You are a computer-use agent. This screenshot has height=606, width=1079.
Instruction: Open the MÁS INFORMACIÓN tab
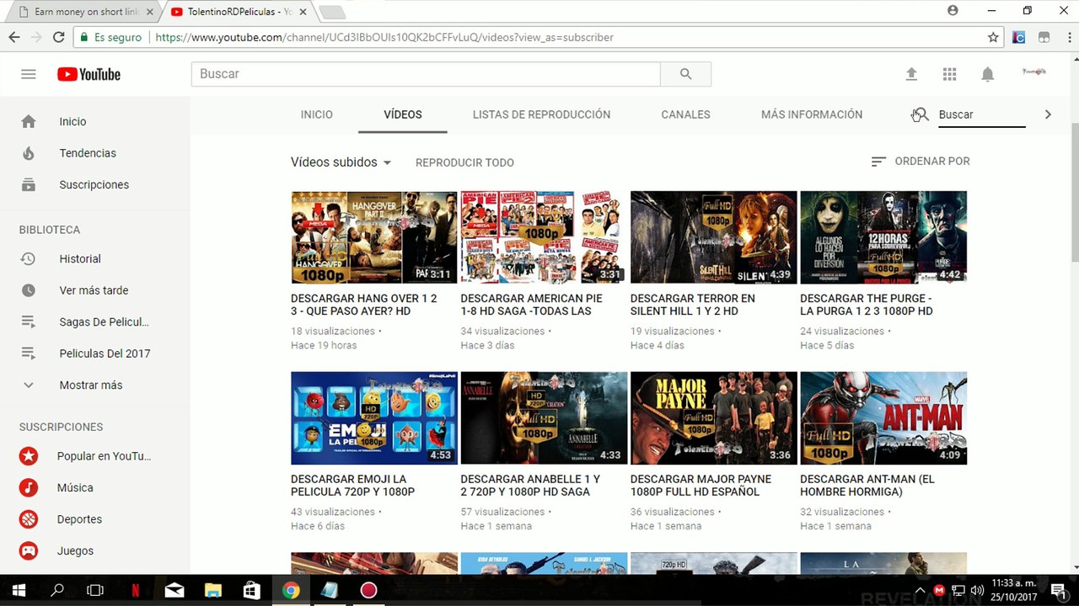tap(812, 114)
